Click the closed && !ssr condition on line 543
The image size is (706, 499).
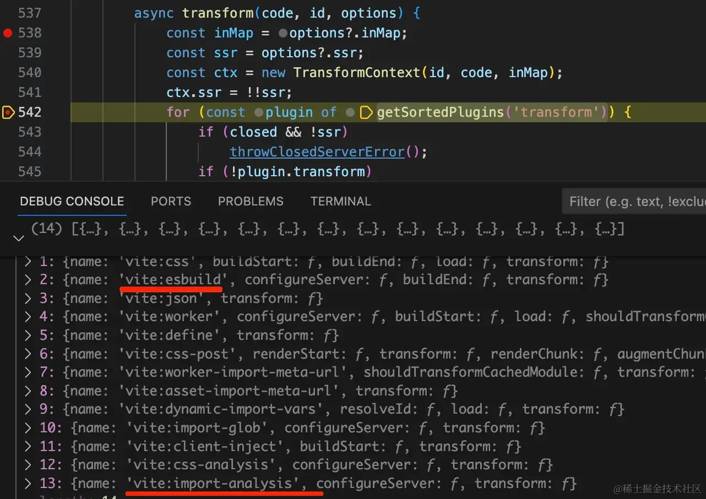pos(285,132)
